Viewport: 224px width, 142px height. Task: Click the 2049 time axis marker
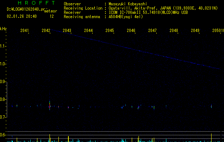[195, 30]
